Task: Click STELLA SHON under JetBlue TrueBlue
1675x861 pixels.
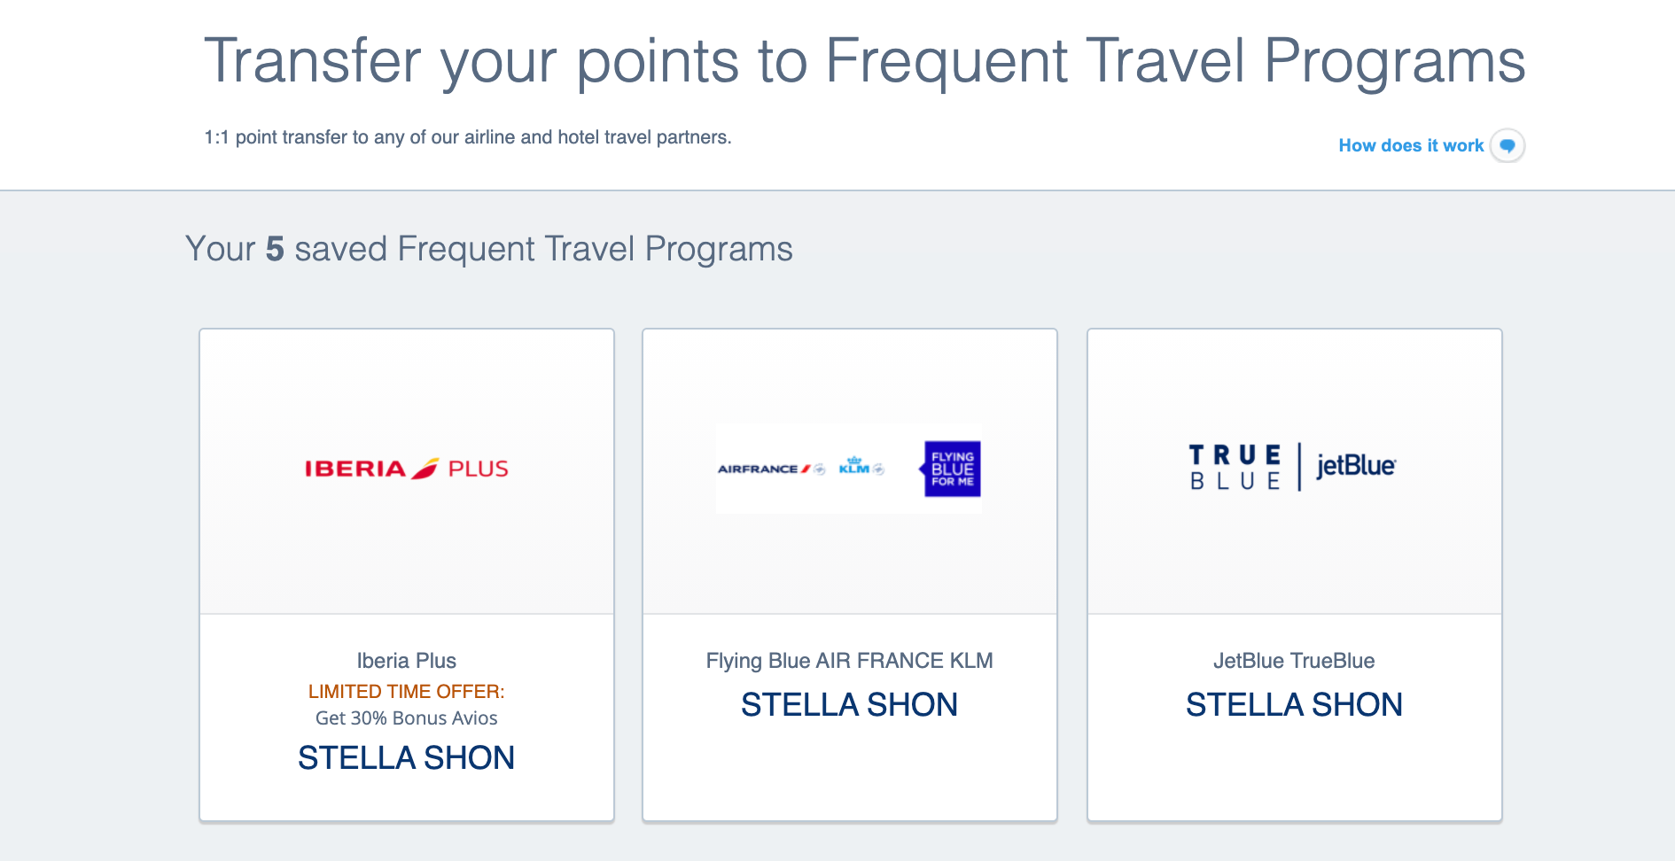Action: pos(1293,705)
